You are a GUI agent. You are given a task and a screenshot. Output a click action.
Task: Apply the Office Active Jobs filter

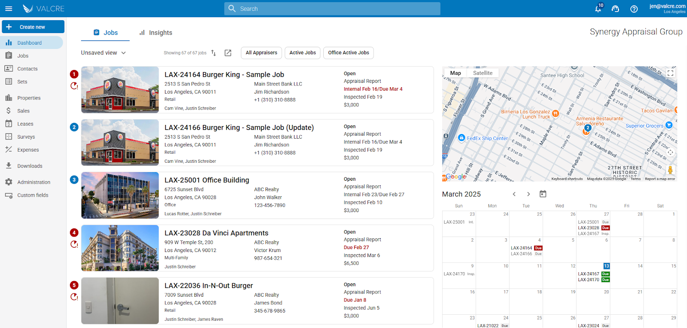(348, 53)
